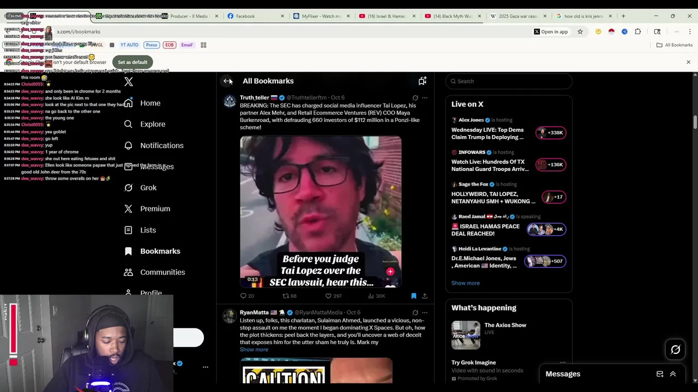
Task: Switch to Israel & Hamas YouTube tab
Action: [386, 16]
